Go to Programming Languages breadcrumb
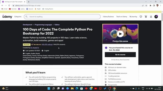The image size is (163, 91). click(43, 25)
